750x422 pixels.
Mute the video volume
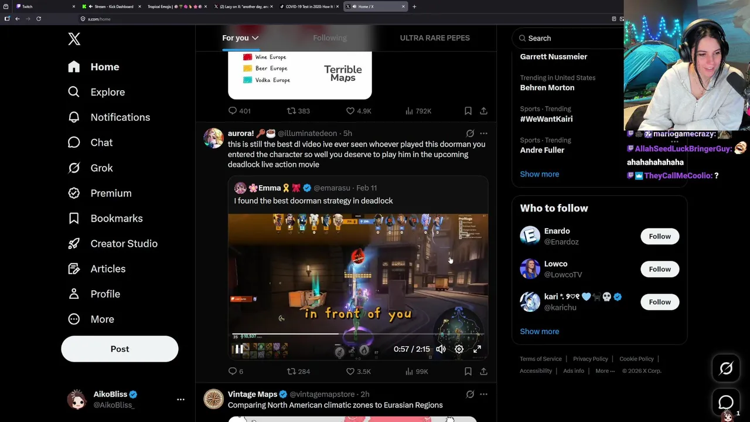tap(441, 349)
